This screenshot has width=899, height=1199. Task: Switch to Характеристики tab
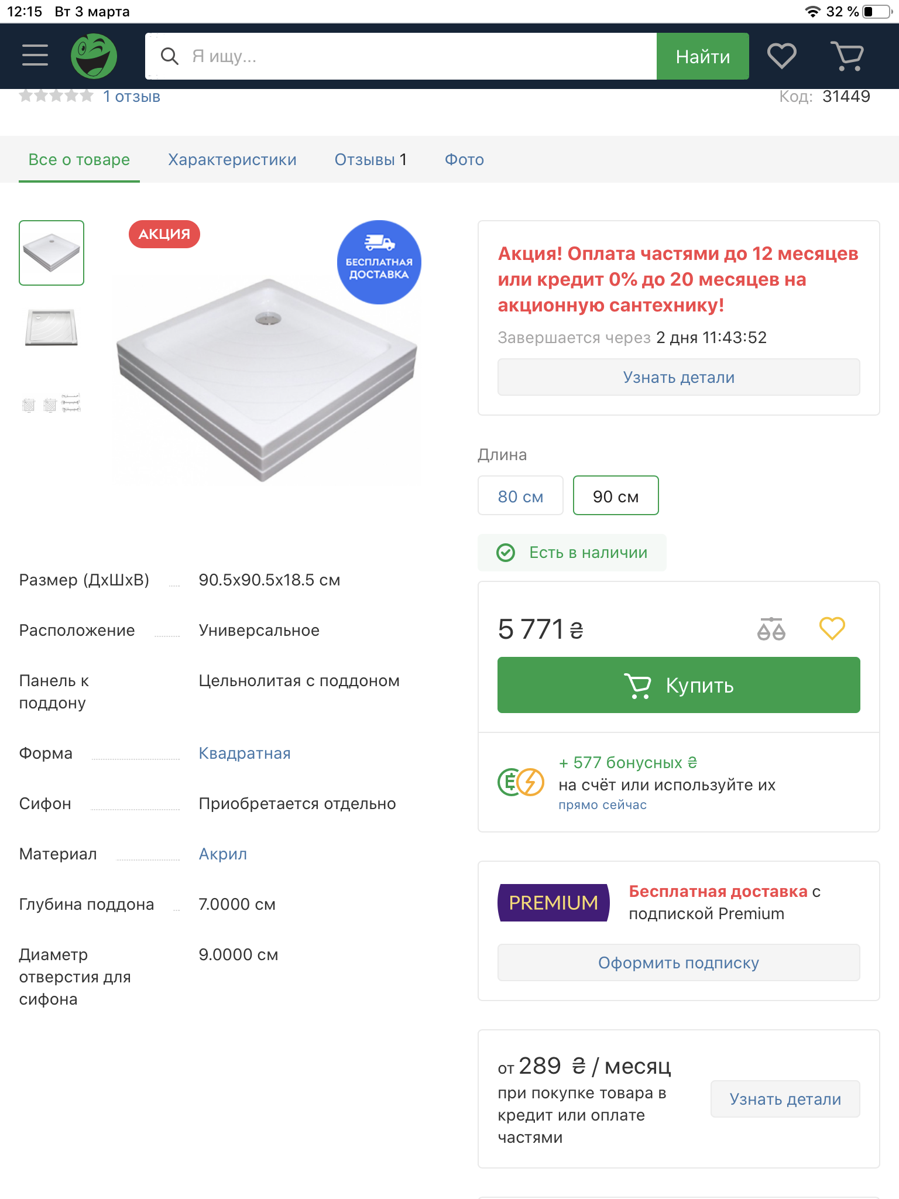[x=232, y=160]
